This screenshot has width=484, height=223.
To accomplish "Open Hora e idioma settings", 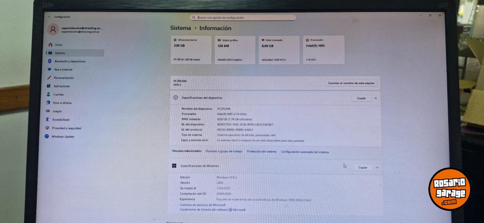I will (x=62, y=103).
